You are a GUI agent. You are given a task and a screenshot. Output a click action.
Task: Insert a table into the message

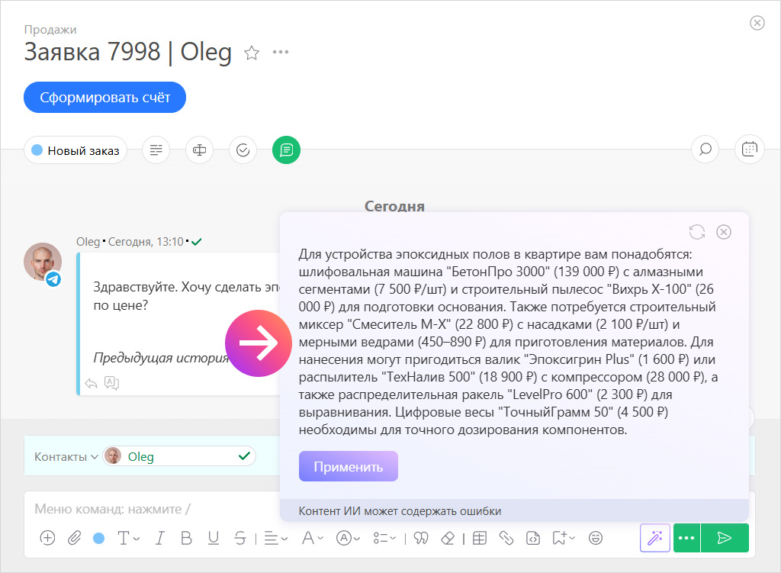tap(480, 538)
